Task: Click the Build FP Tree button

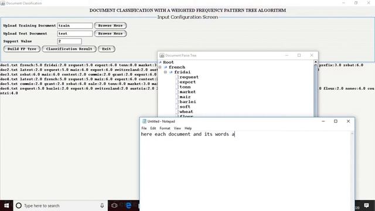Action: (x=22, y=49)
